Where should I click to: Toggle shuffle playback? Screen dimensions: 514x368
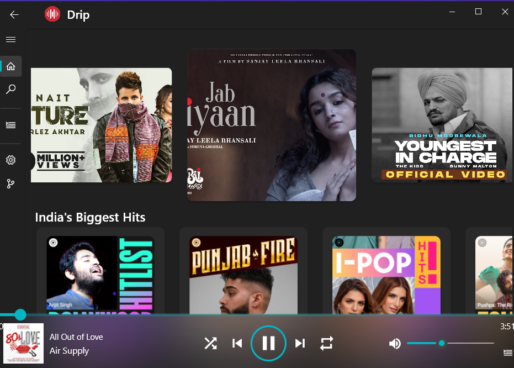pos(210,343)
